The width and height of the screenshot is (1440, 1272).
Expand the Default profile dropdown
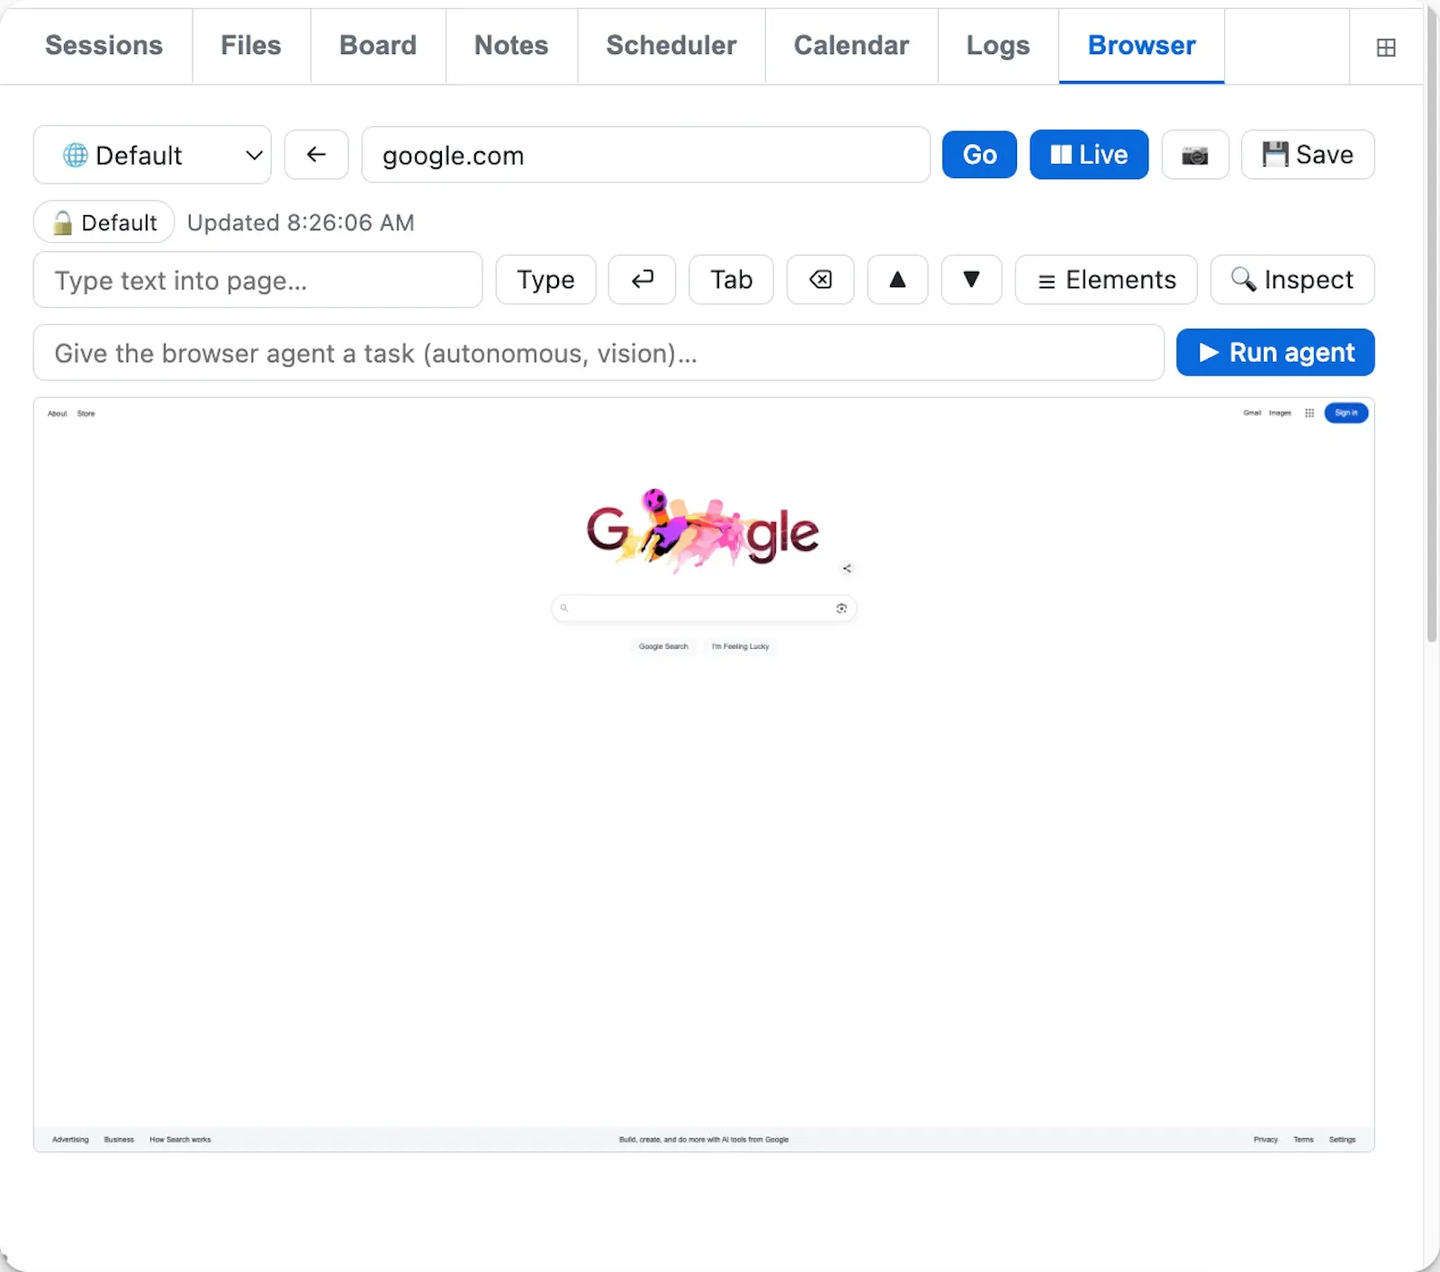152,155
